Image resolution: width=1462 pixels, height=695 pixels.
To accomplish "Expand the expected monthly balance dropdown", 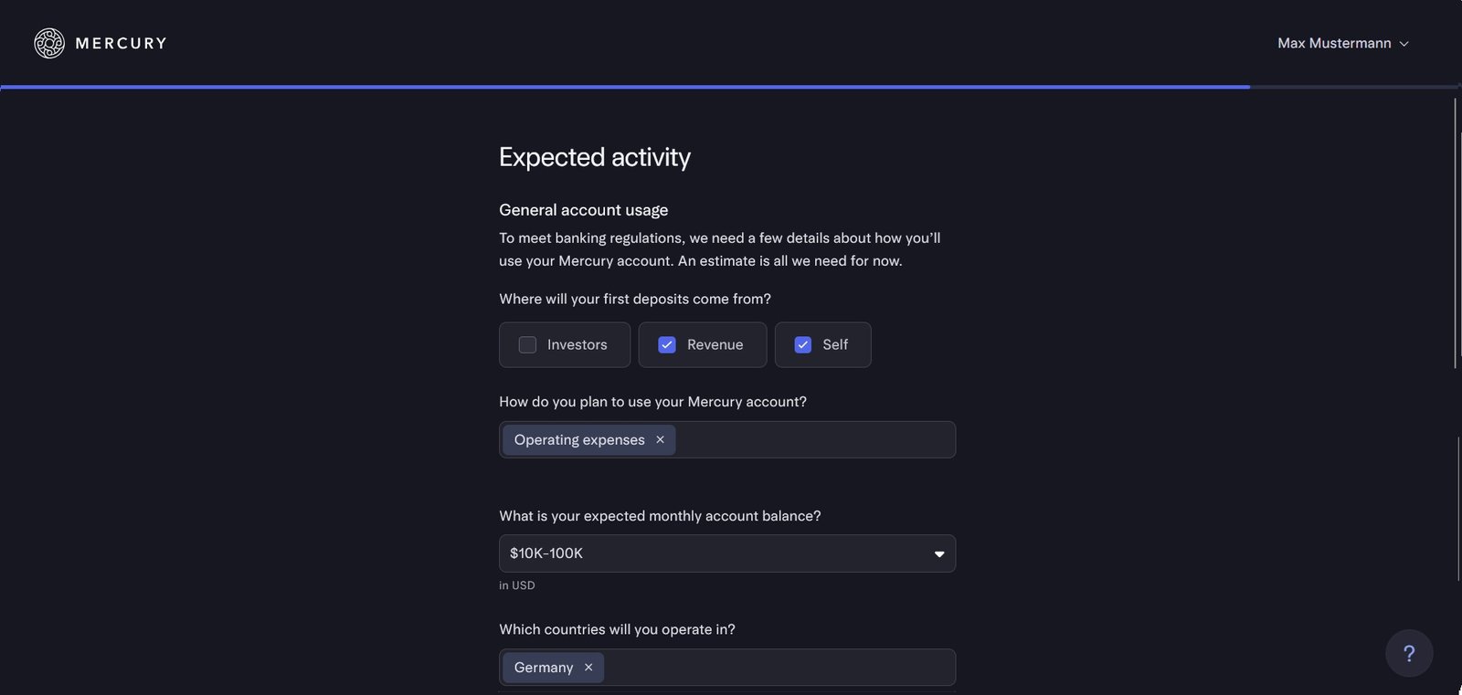I will [x=726, y=553].
